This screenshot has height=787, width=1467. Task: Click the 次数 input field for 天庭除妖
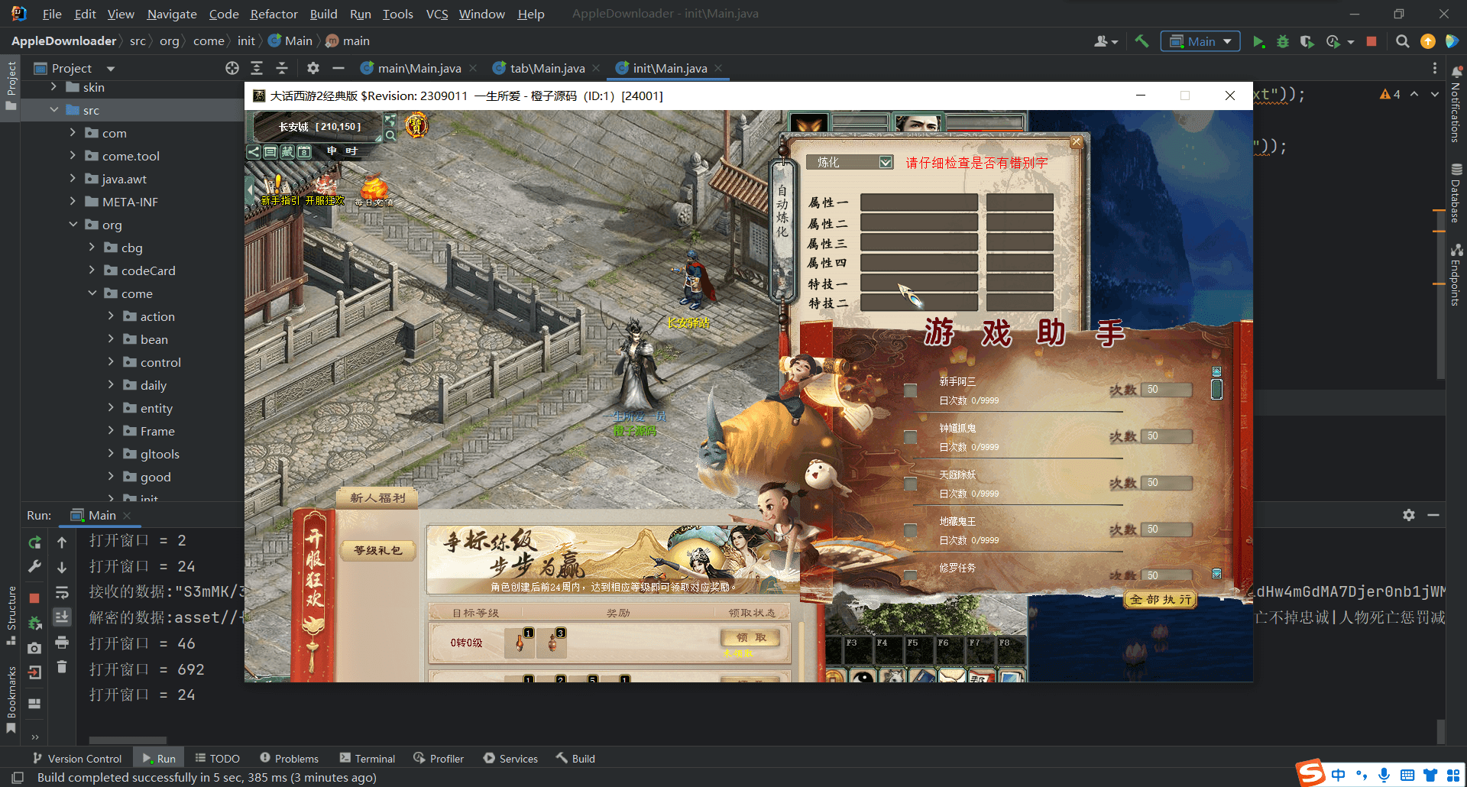(x=1166, y=483)
